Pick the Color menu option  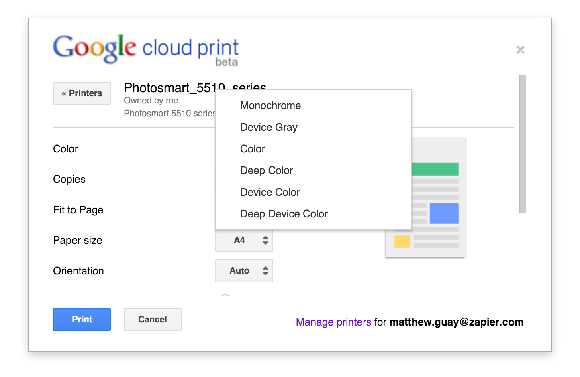(x=314, y=149)
